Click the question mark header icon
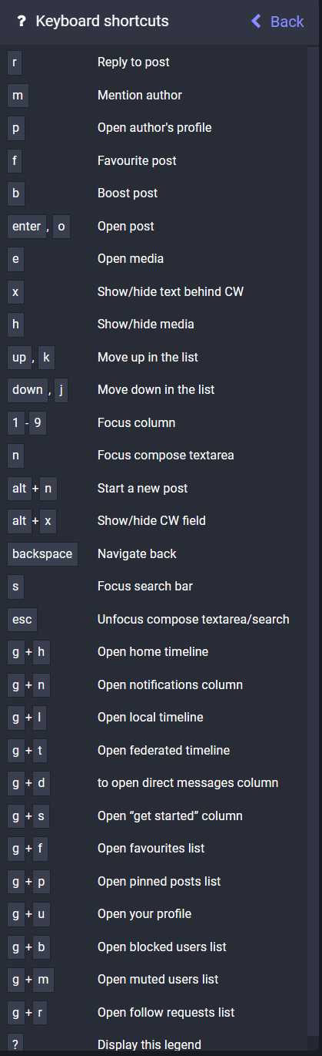Screen dimensions: 322x1056 (x=22, y=21)
